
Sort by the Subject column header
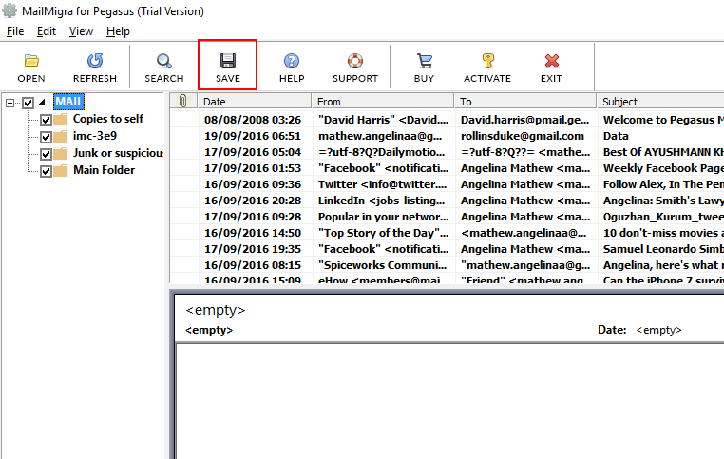(x=660, y=101)
